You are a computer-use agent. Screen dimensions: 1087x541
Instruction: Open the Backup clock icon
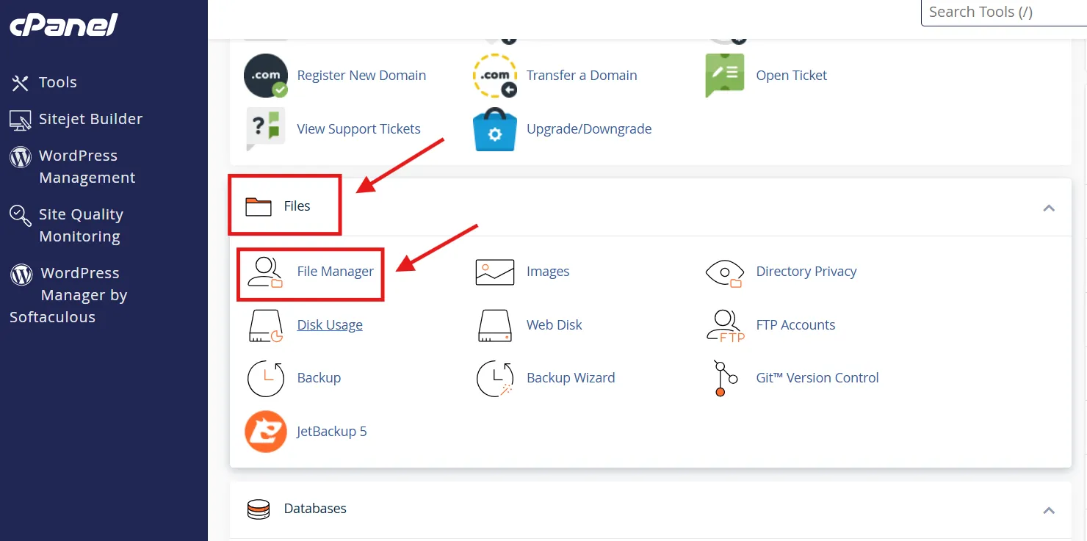(265, 378)
